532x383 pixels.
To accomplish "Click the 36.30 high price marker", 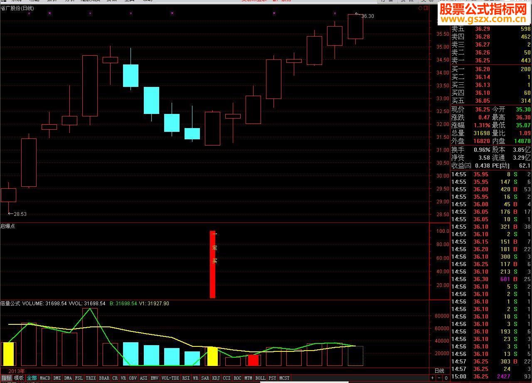I will [x=367, y=16].
